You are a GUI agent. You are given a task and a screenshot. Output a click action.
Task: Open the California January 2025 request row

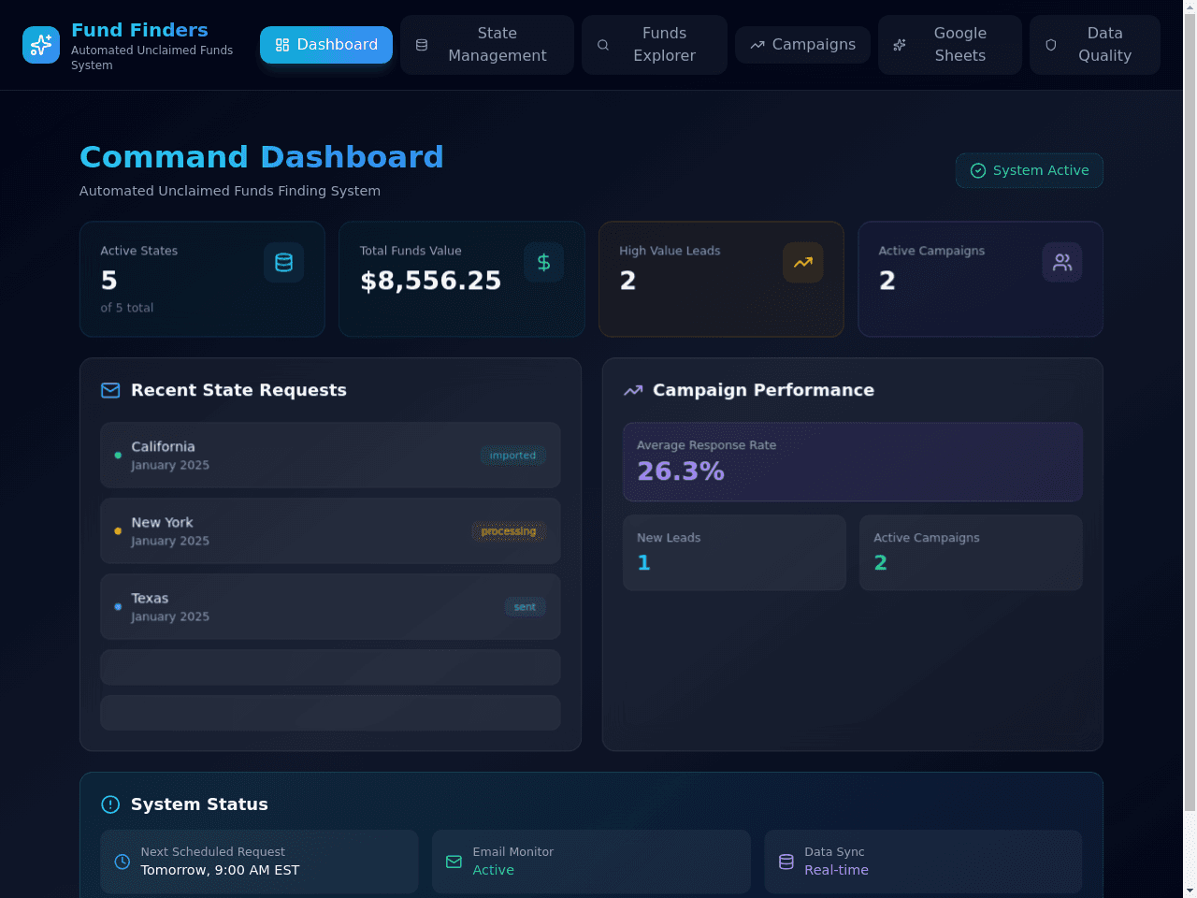[x=330, y=456]
